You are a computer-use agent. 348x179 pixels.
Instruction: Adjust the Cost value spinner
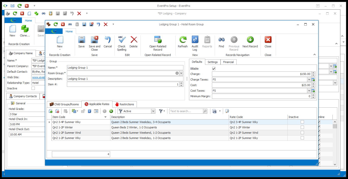click(x=313, y=85)
